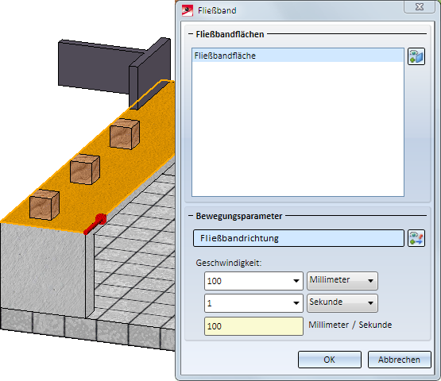
Task: Select the Fließbandfläche list entry
Action: click(x=298, y=56)
